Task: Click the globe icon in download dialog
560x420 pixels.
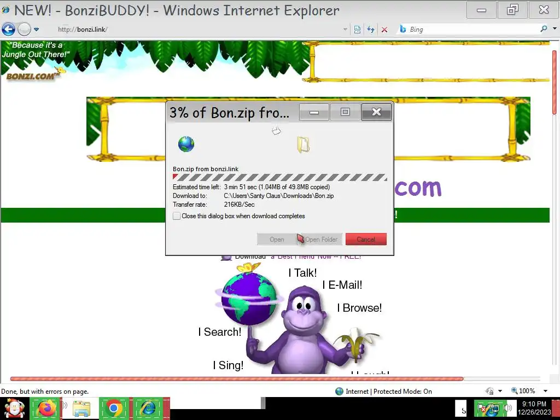Action: click(x=186, y=144)
